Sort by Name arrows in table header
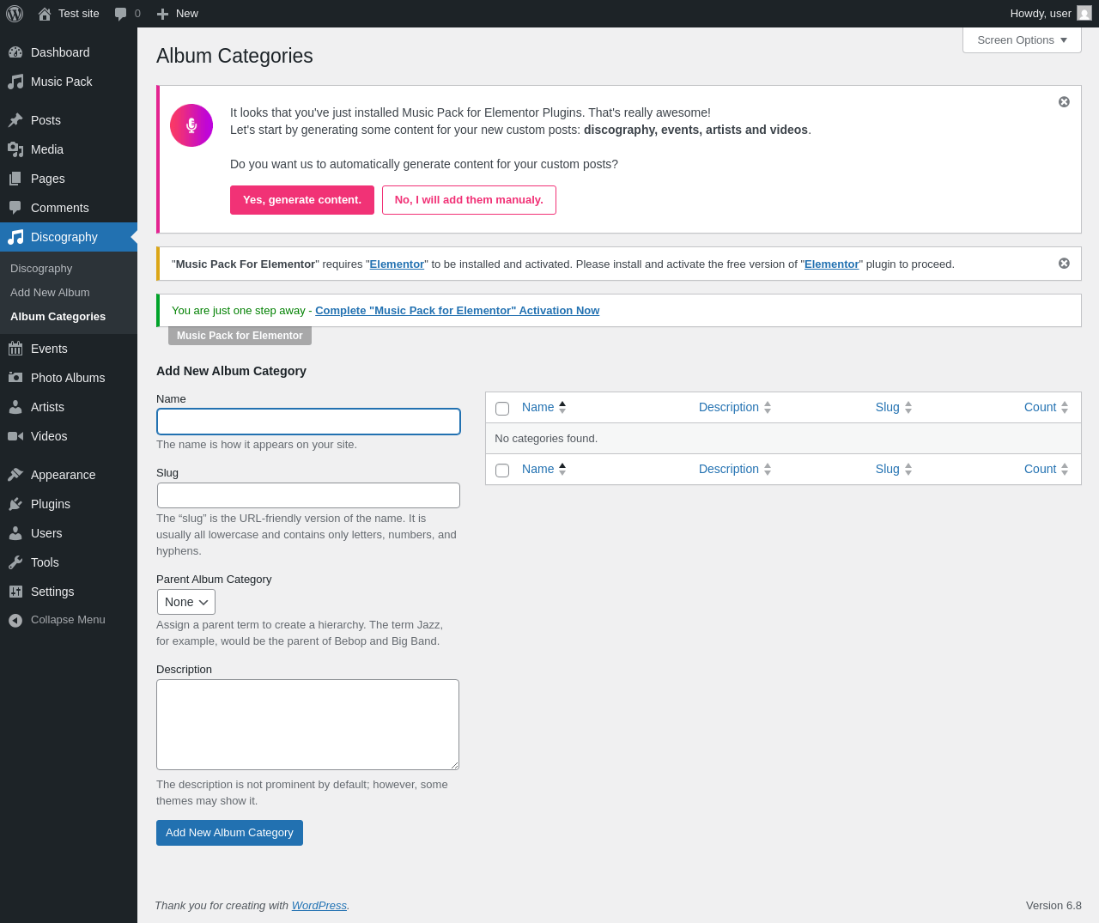Image resolution: width=1099 pixels, height=923 pixels. pyautogui.click(x=562, y=407)
